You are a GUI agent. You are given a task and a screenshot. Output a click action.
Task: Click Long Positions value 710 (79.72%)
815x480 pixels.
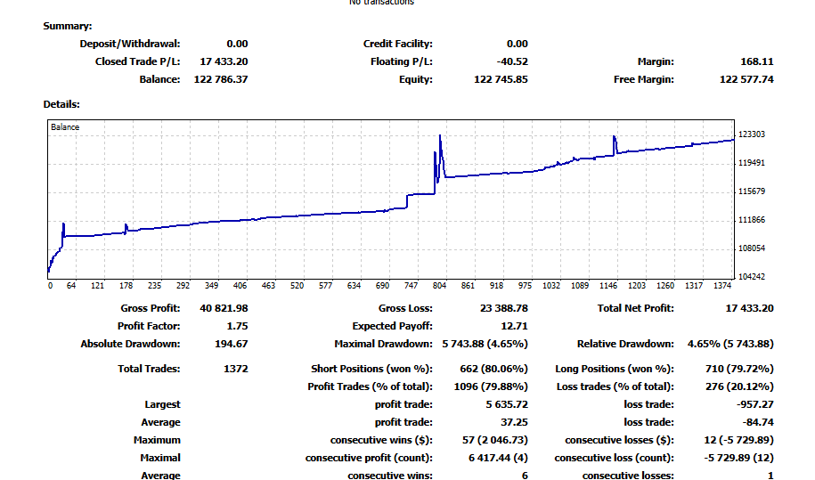pyautogui.click(x=739, y=369)
